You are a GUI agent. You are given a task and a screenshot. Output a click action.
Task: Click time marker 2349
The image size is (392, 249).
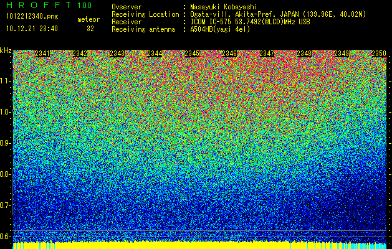[x=342, y=54]
